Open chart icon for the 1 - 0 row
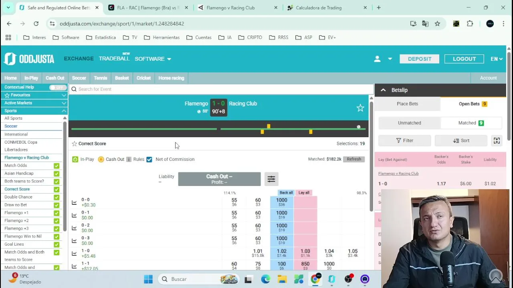This screenshot has height=288, width=513. (74, 254)
